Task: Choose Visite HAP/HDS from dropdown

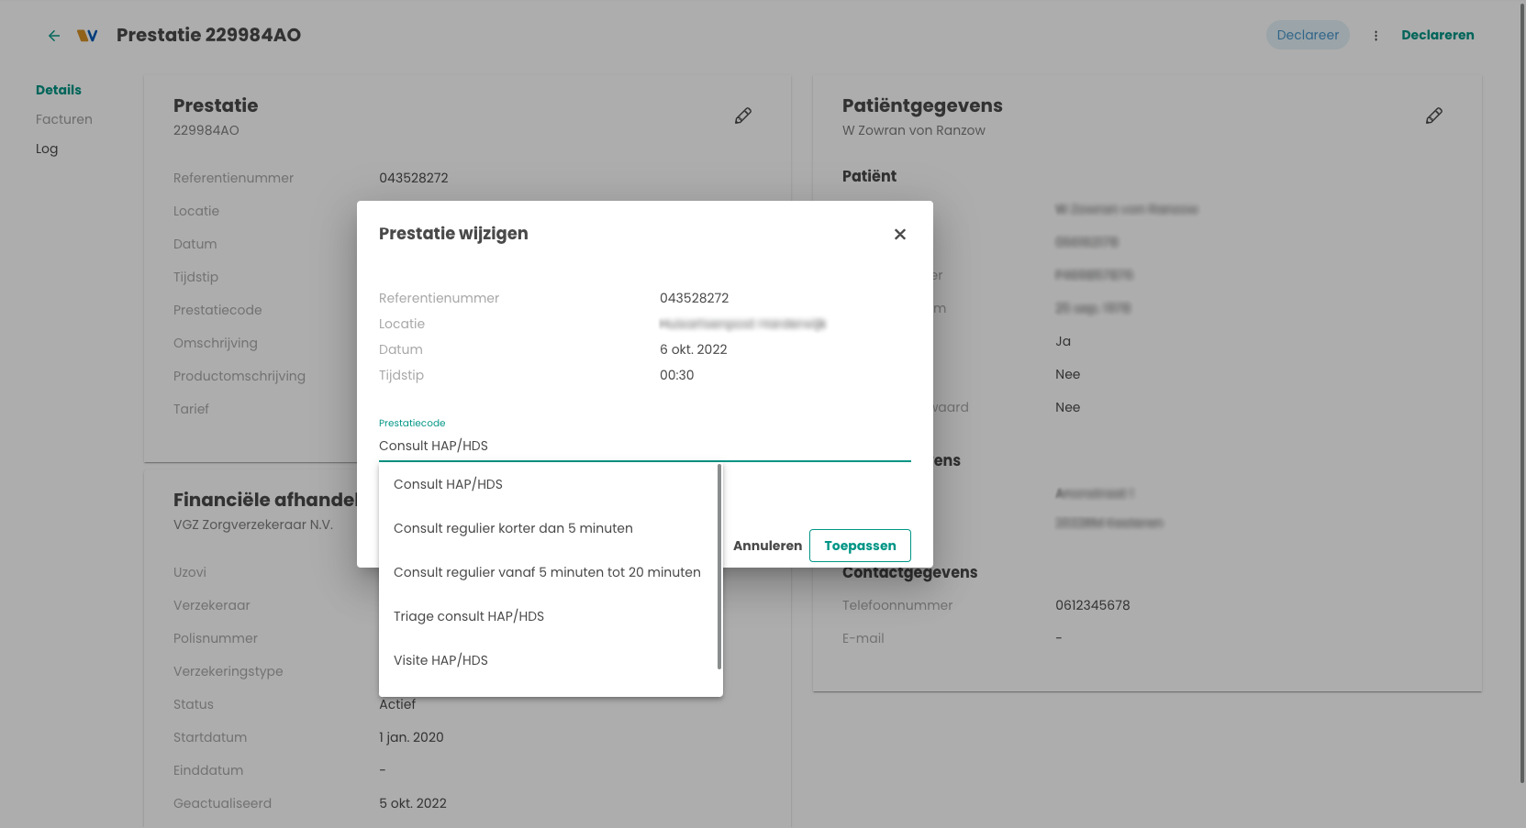Action: click(x=440, y=660)
